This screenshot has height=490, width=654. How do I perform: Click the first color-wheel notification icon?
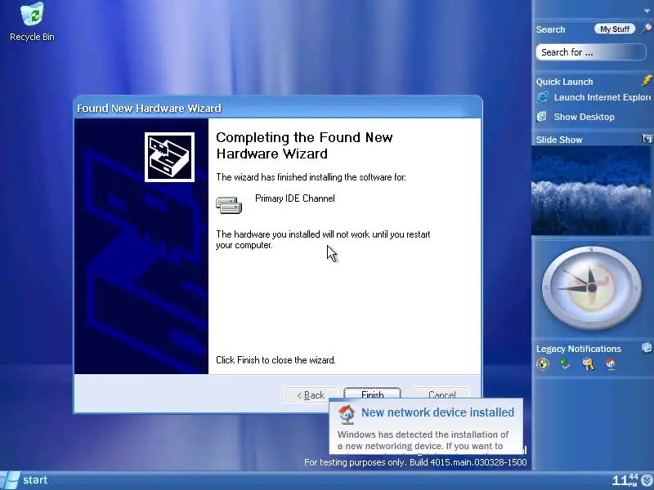pyautogui.click(x=543, y=364)
